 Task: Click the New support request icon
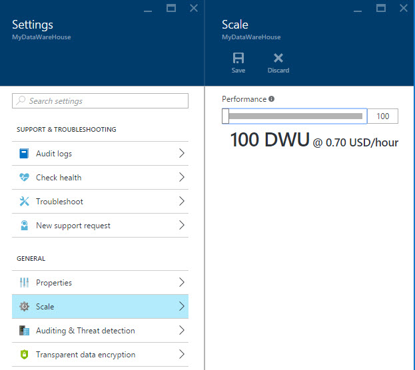pos(24,226)
